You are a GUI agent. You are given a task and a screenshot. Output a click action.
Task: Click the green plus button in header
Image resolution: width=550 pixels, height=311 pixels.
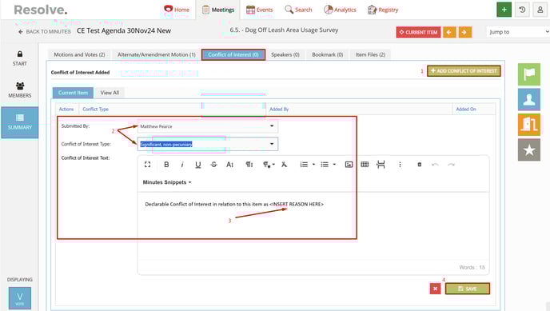pyautogui.click(x=504, y=10)
